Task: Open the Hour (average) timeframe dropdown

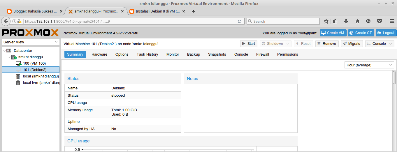Action: [369, 65]
